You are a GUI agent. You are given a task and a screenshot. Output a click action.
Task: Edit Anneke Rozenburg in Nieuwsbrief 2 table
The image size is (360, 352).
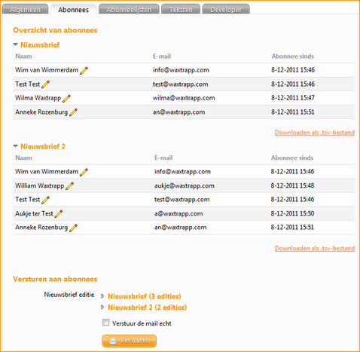click(x=73, y=228)
